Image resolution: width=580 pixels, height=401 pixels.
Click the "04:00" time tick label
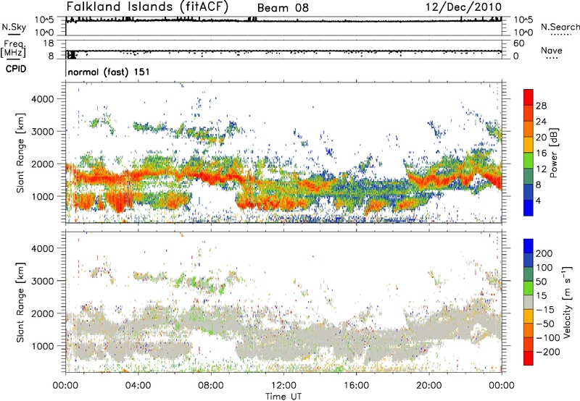(138, 386)
